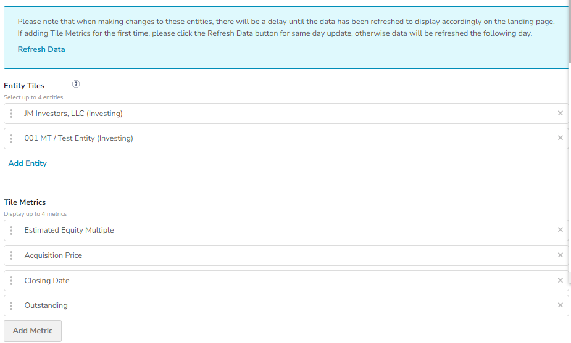Remove the Closing Date metric
Screen dimensions: 571x343
pyautogui.click(x=560, y=280)
